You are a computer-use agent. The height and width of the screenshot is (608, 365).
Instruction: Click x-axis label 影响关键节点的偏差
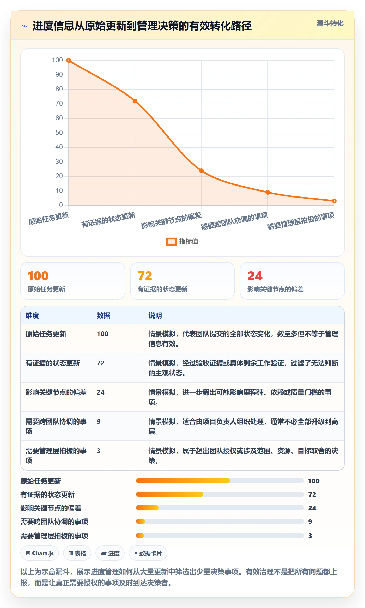(x=172, y=220)
